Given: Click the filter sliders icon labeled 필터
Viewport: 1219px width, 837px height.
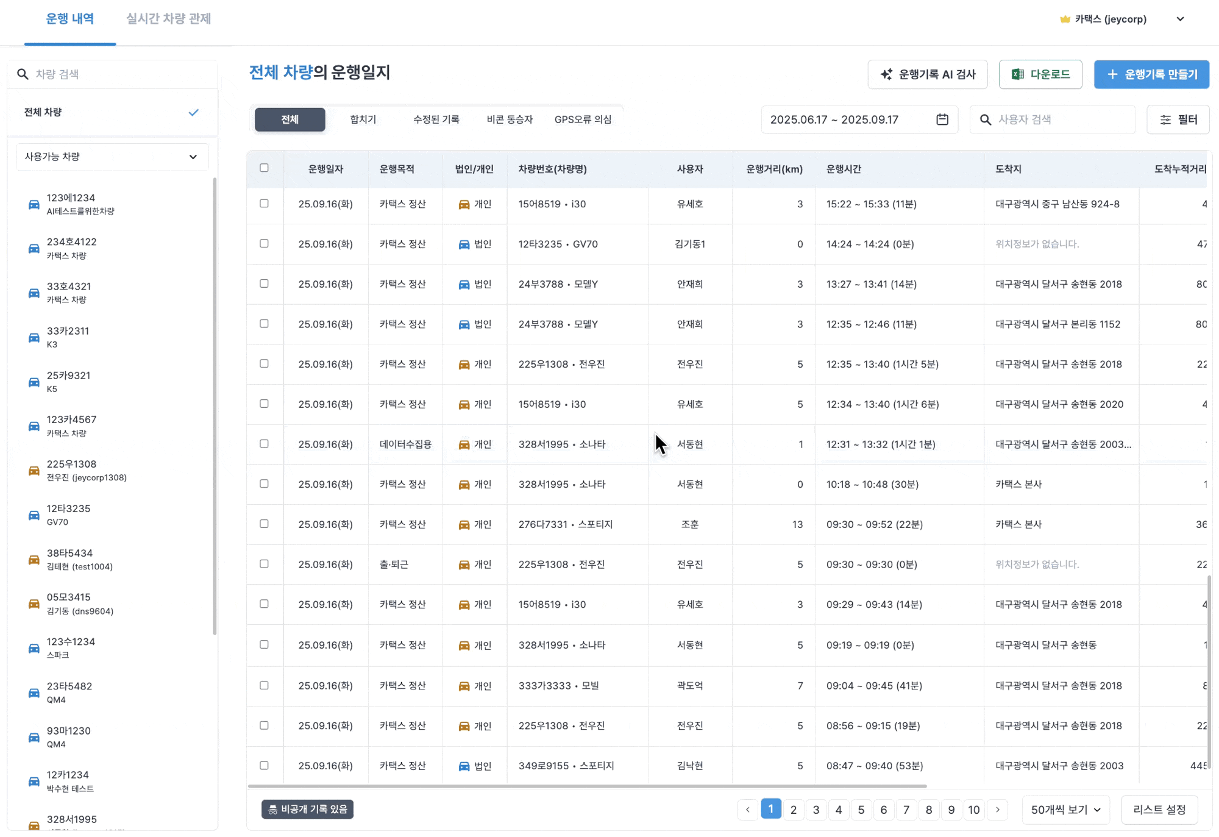Looking at the screenshot, I should pyautogui.click(x=1165, y=119).
